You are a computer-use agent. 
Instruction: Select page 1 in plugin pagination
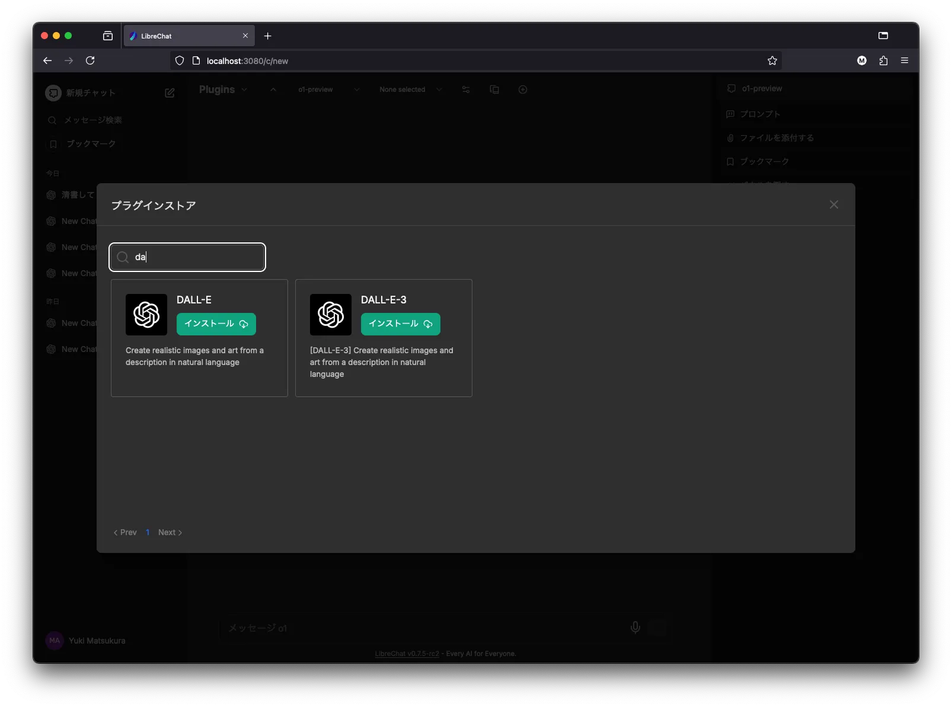tap(148, 532)
